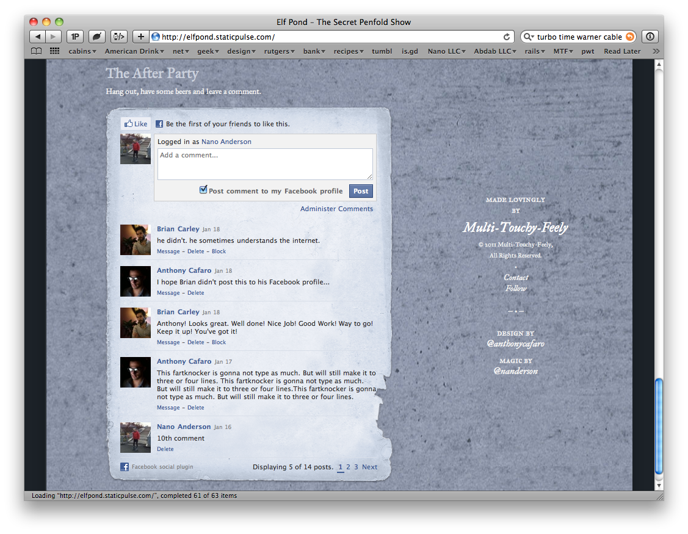Screen dimensions: 688x534
Task: Open the Administer Comments link
Action: tap(336, 209)
